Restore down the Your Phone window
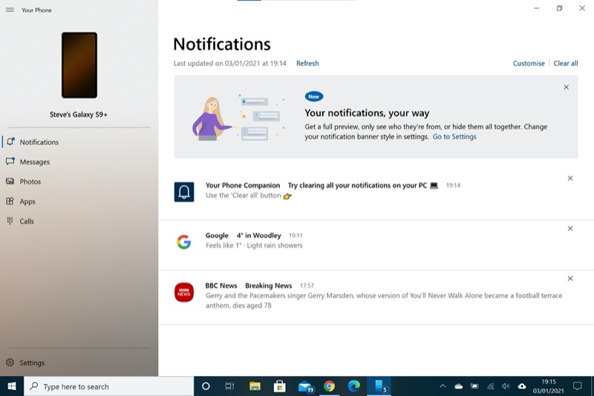Viewport: 594px width, 396px height. [x=559, y=8]
